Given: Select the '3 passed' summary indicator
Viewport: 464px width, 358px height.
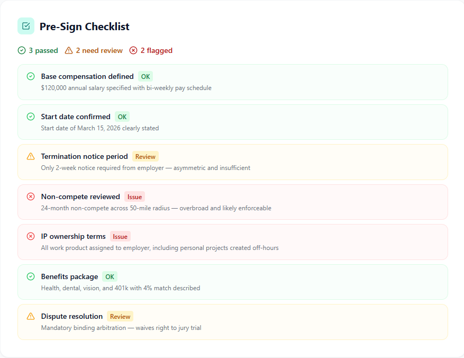Looking at the screenshot, I should tap(38, 51).
